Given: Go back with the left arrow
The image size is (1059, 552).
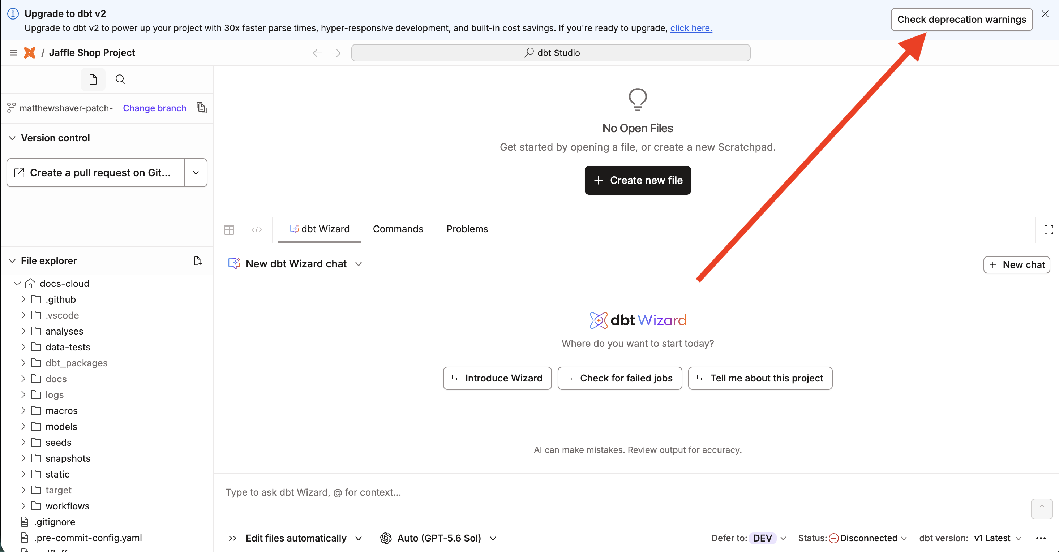Looking at the screenshot, I should 317,53.
